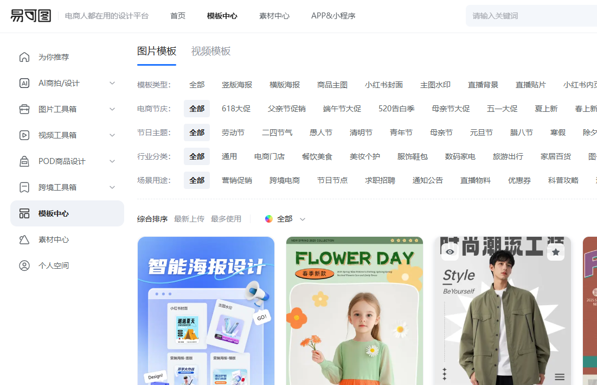
Task: Click the 跨境工具箱 sidebar icon
Action: pos(24,187)
